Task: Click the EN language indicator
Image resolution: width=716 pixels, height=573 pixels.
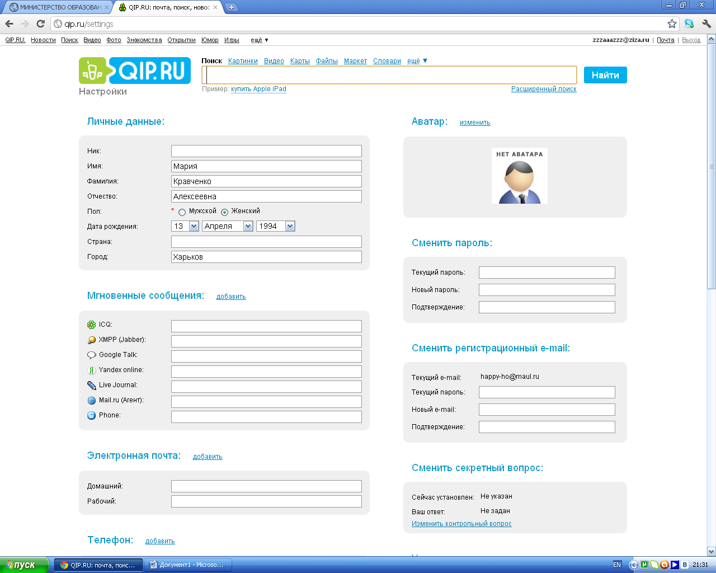Action: click(617, 565)
